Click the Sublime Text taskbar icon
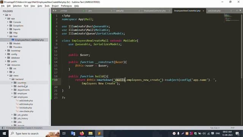The height and width of the screenshot is (137, 243). (99, 134)
